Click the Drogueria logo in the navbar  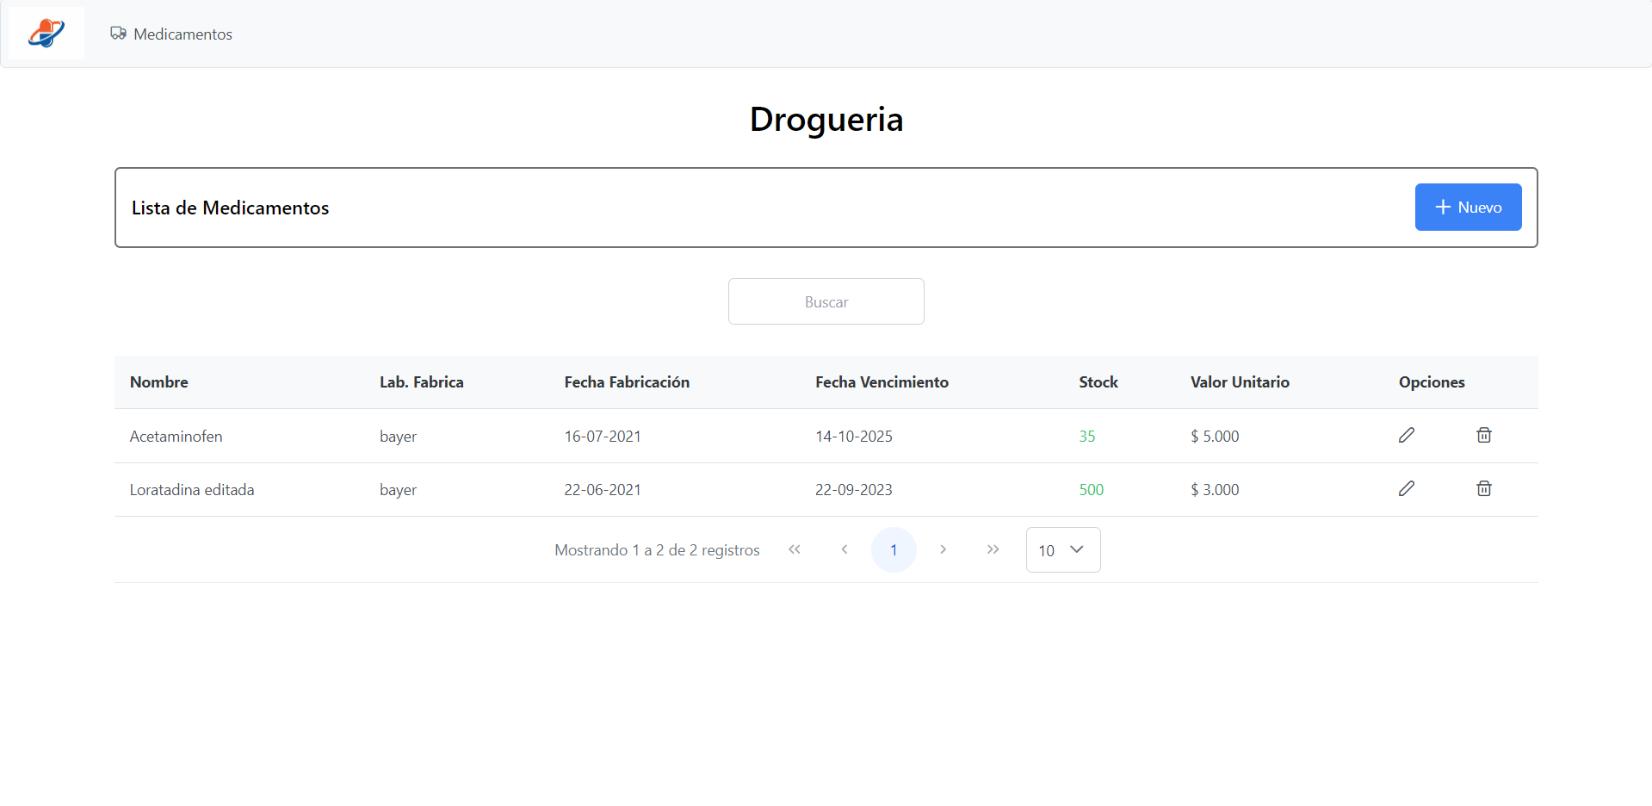point(46,34)
